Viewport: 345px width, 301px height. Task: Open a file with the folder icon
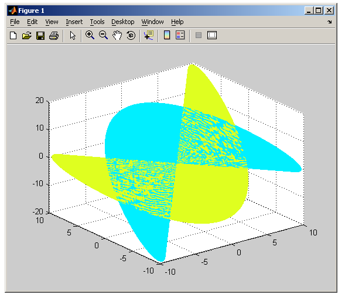[x=26, y=35]
